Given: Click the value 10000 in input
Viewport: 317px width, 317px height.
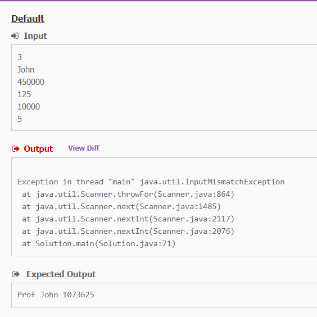Looking at the screenshot, I should point(29,107).
